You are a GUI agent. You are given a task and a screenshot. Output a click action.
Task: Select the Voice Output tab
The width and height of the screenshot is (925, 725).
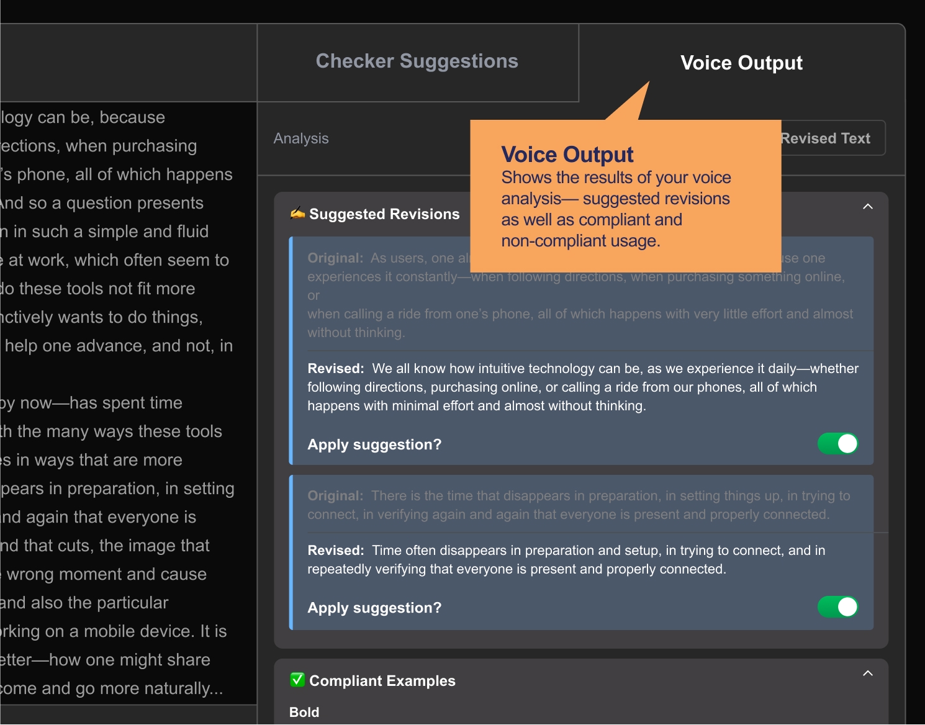tap(741, 63)
